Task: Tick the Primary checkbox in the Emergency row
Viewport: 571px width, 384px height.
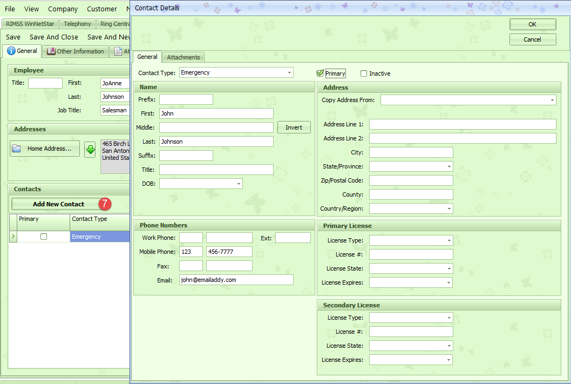Action: tap(44, 237)
